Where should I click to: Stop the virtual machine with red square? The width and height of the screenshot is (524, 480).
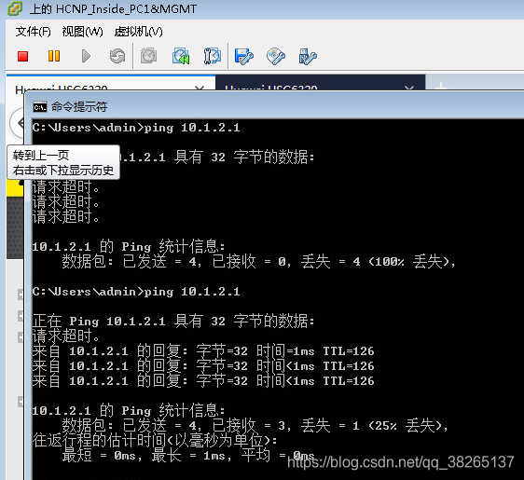click(x=22, y=56)
